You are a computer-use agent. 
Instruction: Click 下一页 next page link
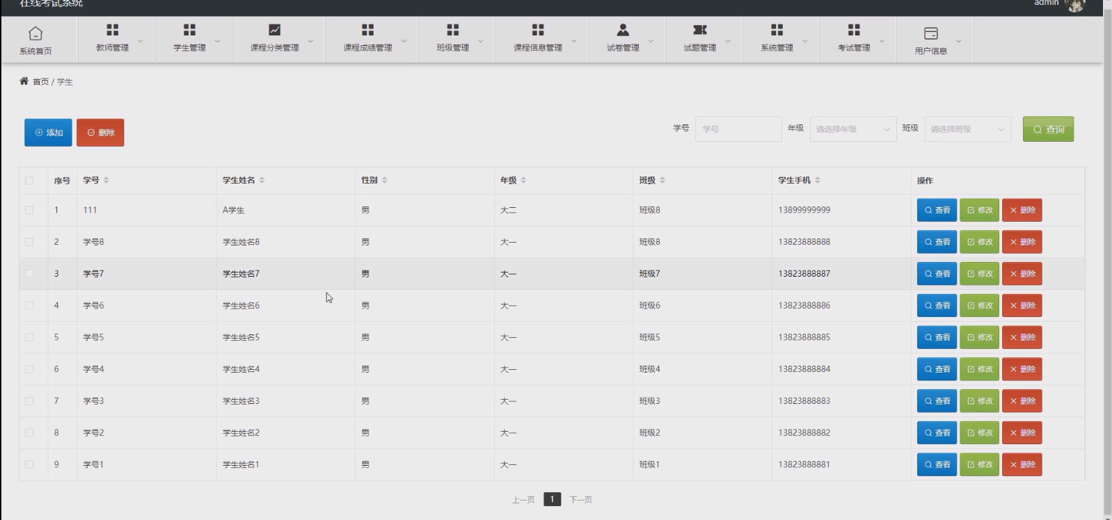581,500
